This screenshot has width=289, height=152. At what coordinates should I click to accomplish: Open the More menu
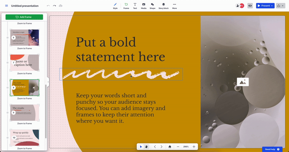click(174, 5)
